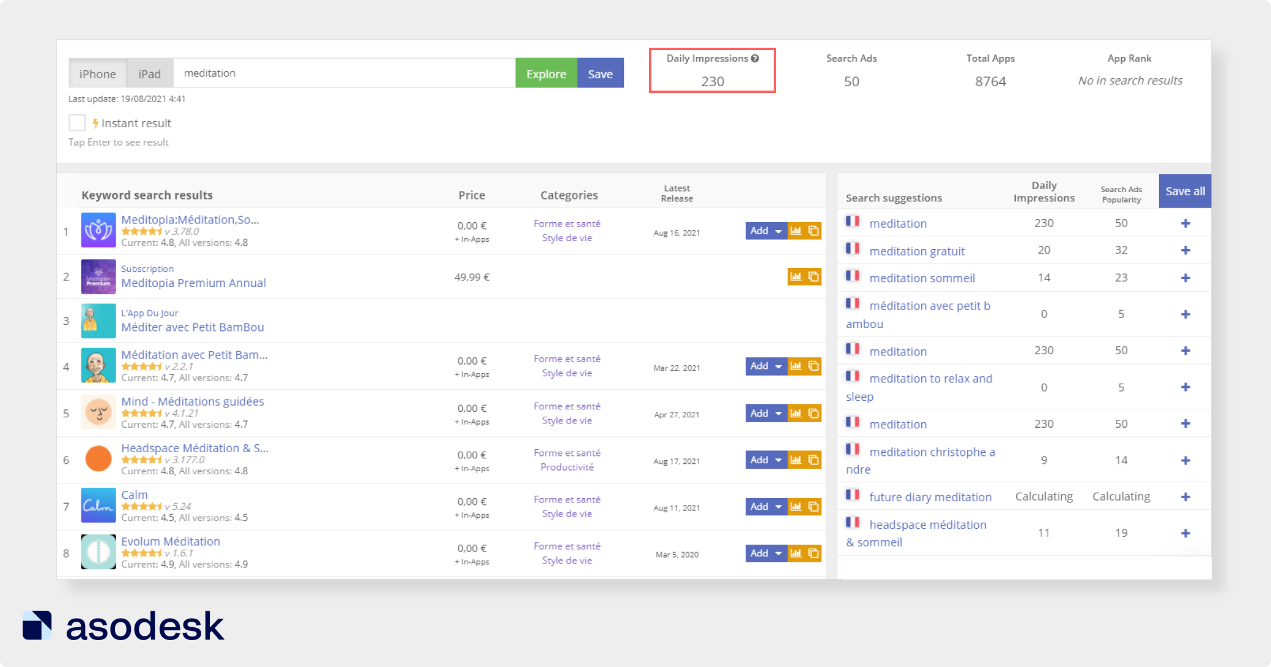Save the keyword with Save button
This screenshot has width=1271, height=667.
click(601, 73)
